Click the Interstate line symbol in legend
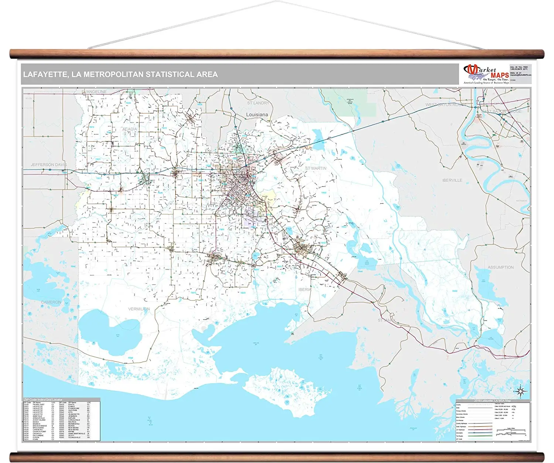This screenshot has width=554, height=463. (480, 433)
